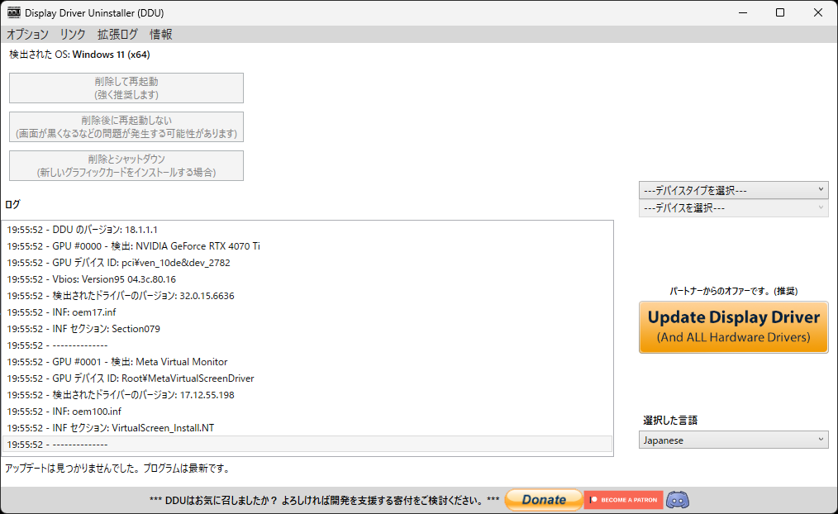Select log row DDU のバージョン: 18.1.1.1
This screenshot has width=838, height=514.
click(307, 230)
